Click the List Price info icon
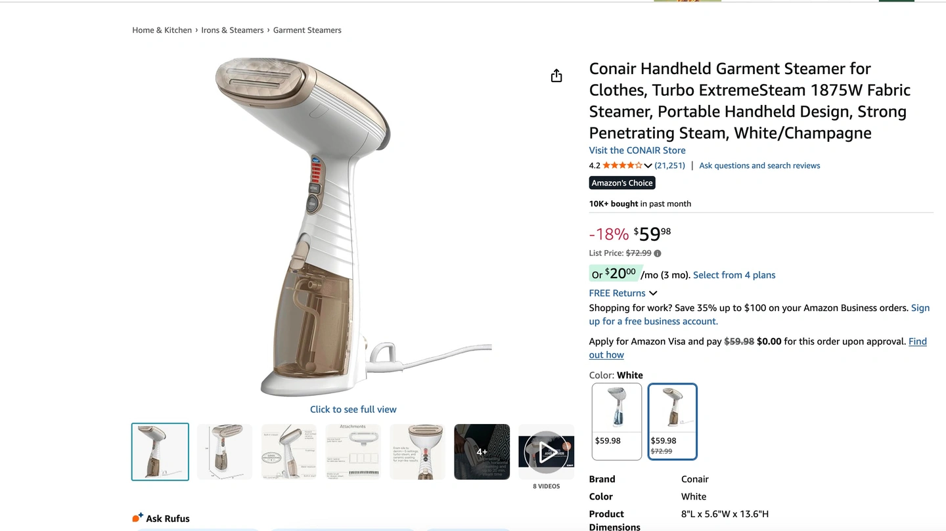Image resolution: width=946 pixels, height=531 pixels. coord(658,253)
